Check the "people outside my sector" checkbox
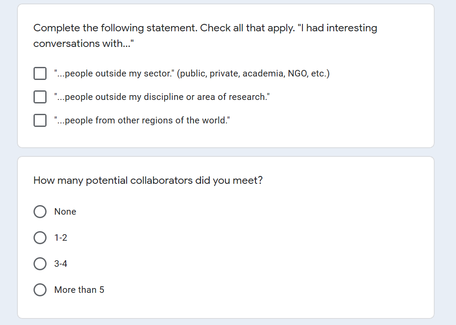The width and height of the screenshot is (456, 325). click(x=40, y=73)
